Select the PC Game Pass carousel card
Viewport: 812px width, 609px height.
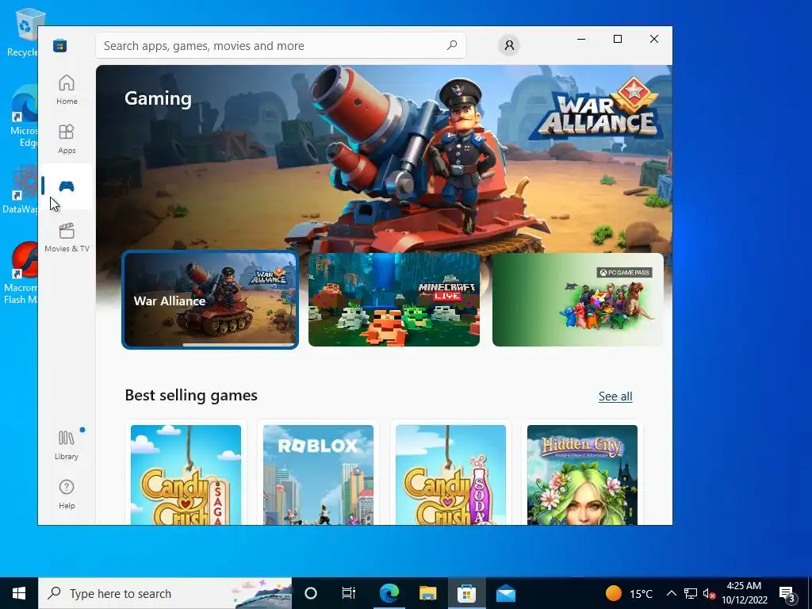click(x=578, y=300)
